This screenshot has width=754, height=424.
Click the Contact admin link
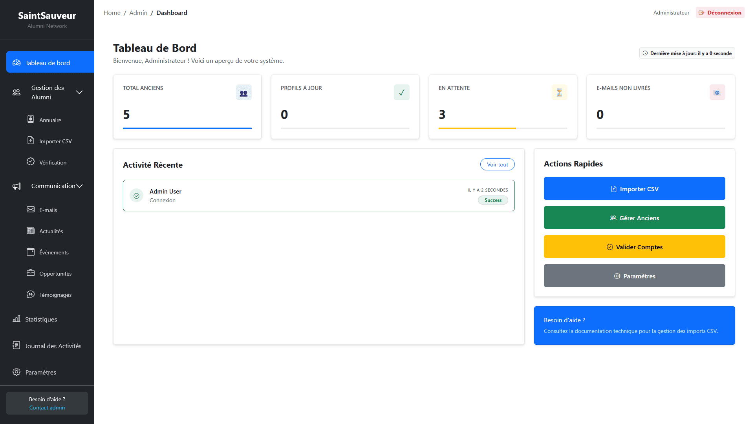coord(47,408)
